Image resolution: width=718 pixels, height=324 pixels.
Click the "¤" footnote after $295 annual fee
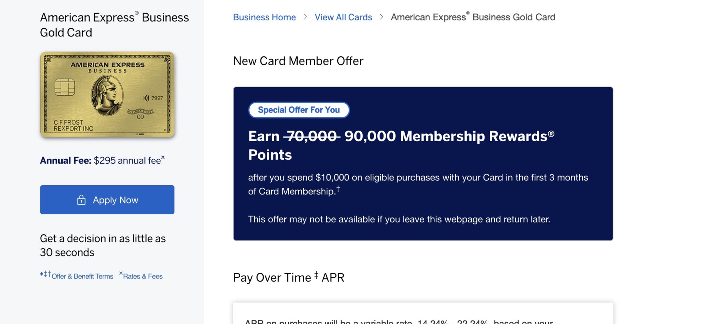point(163,157)
